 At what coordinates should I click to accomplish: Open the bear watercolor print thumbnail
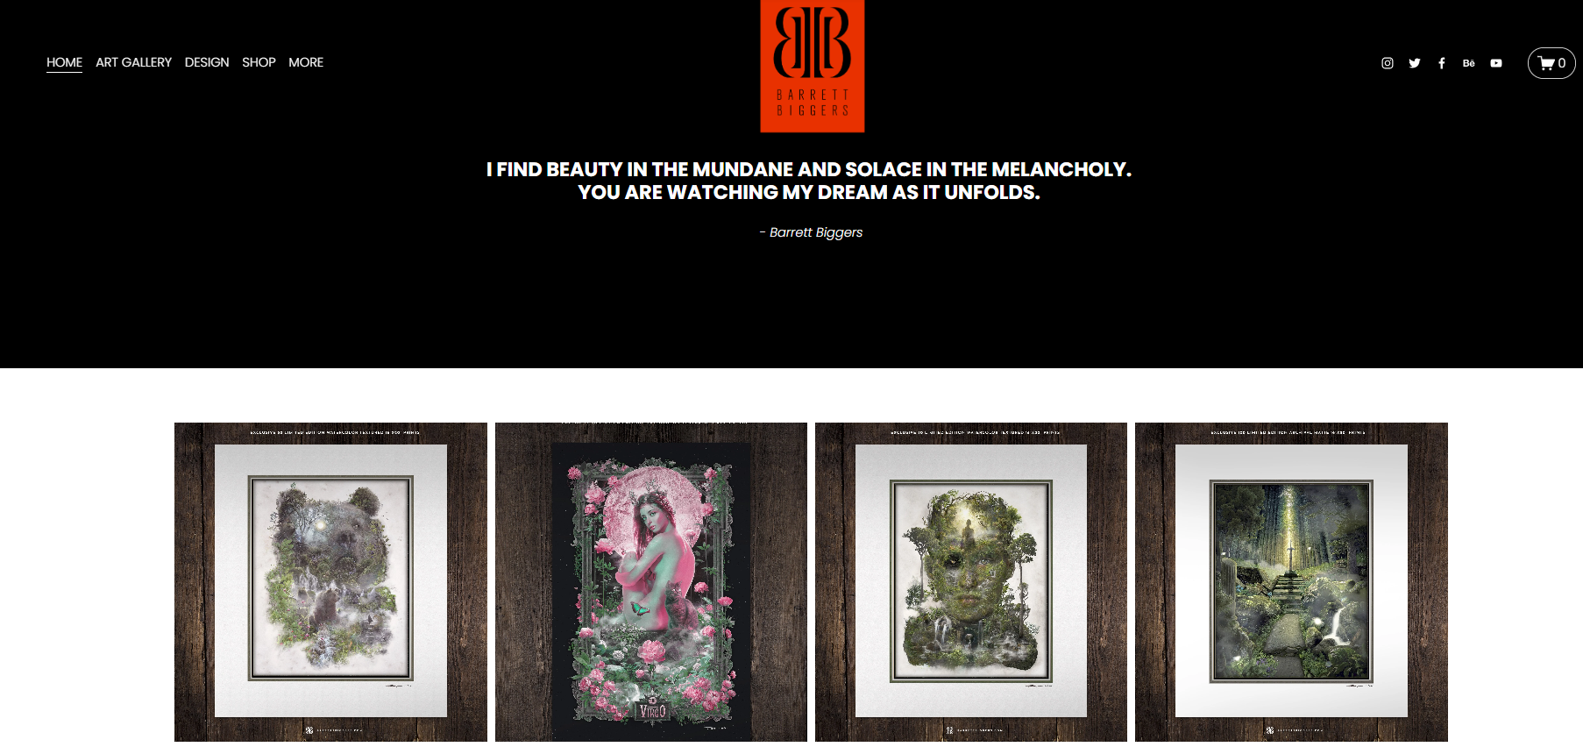(330, 582)
